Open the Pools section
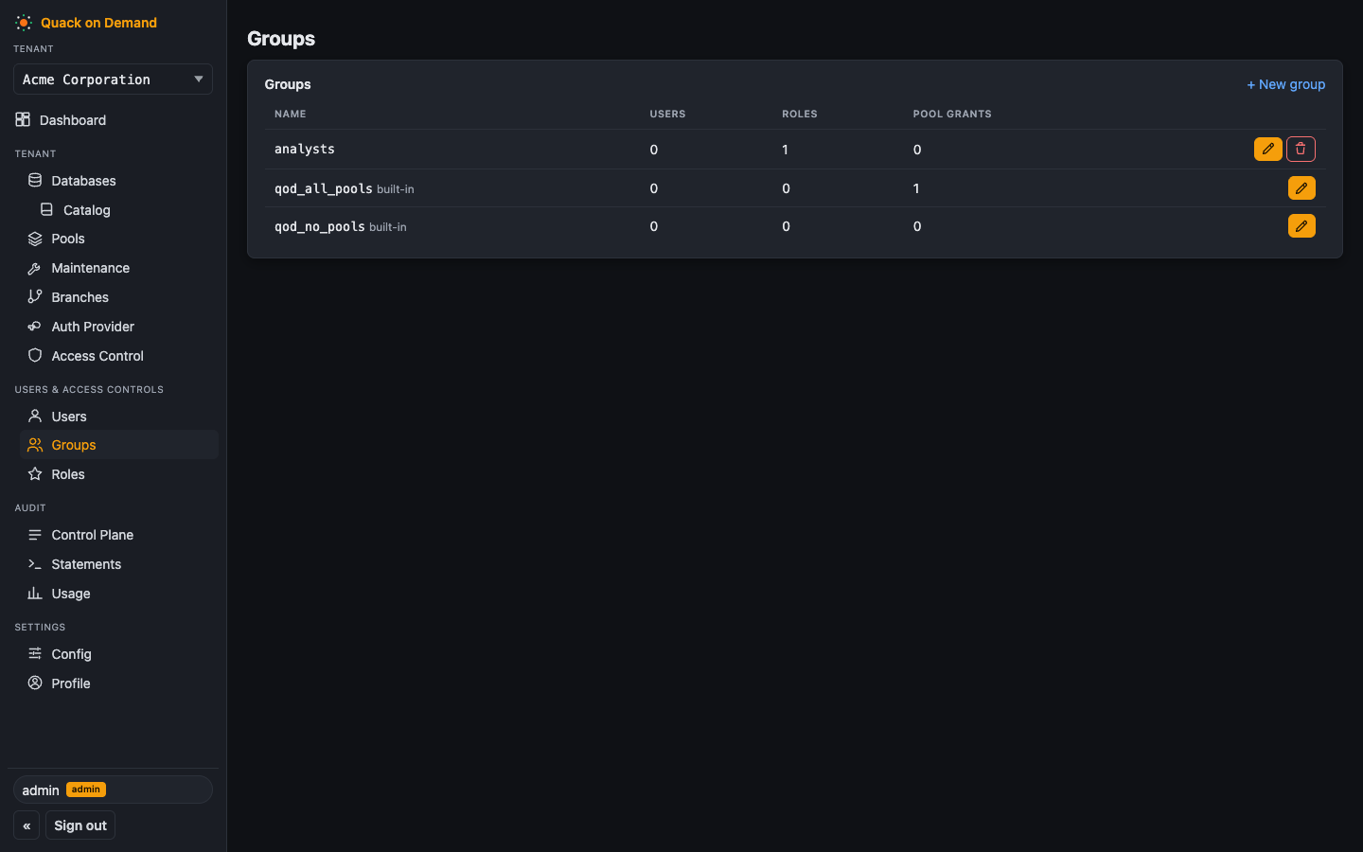This screenshot has height=852, width=1363. pyautogui.click(x=118, y=239)
